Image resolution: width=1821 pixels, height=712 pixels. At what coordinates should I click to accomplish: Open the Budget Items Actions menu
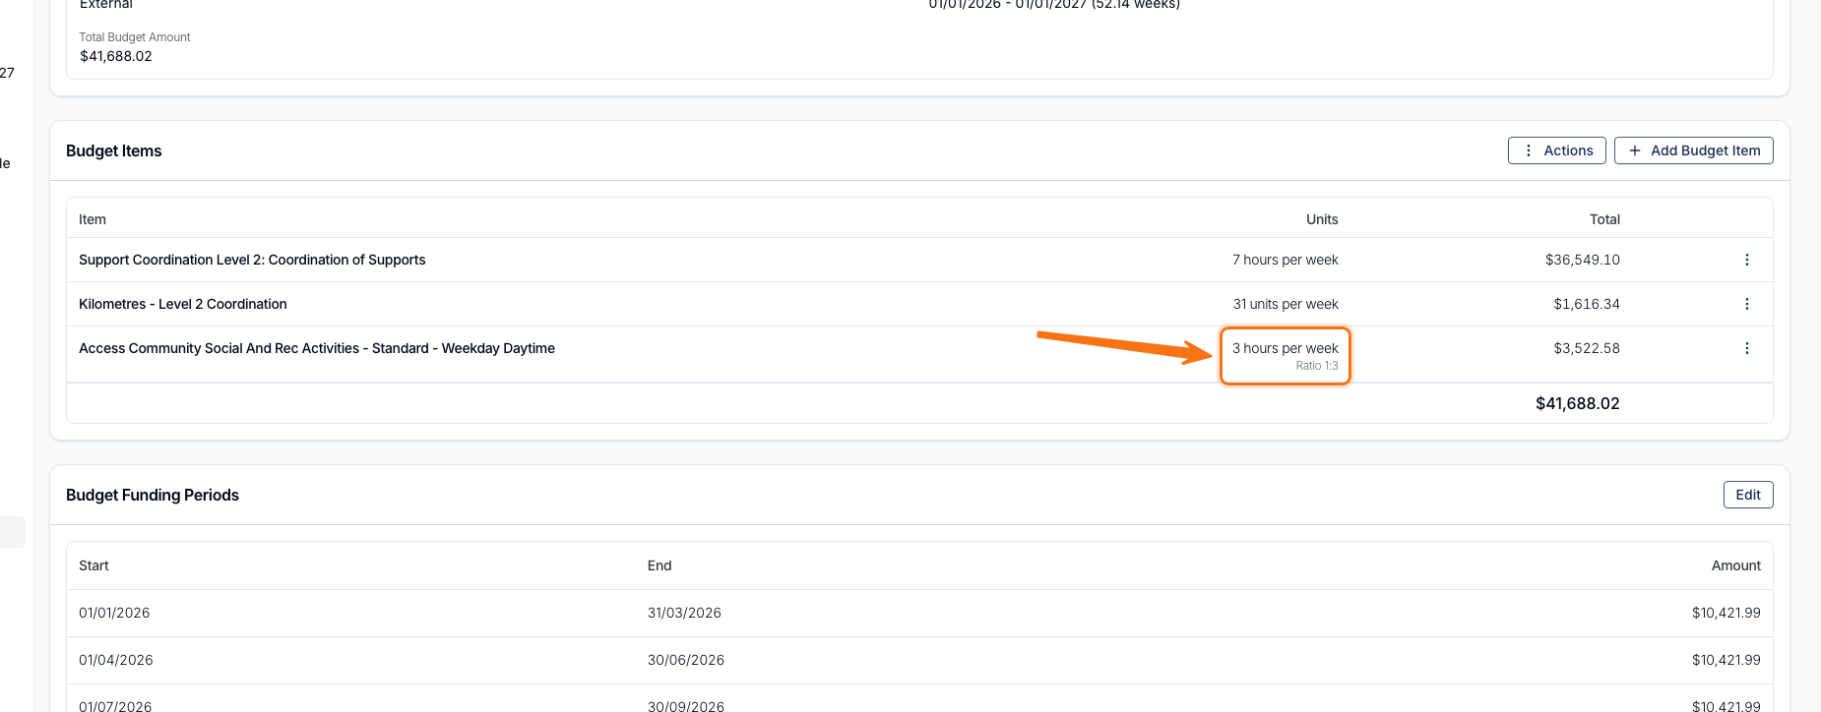[x=1557, y=150]
